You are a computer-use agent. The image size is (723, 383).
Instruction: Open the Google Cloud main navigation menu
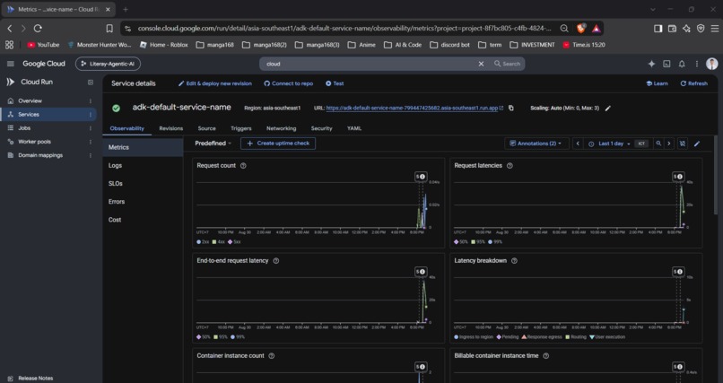10,64
